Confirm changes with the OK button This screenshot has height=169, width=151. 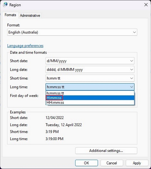click(x=86, y=163)
